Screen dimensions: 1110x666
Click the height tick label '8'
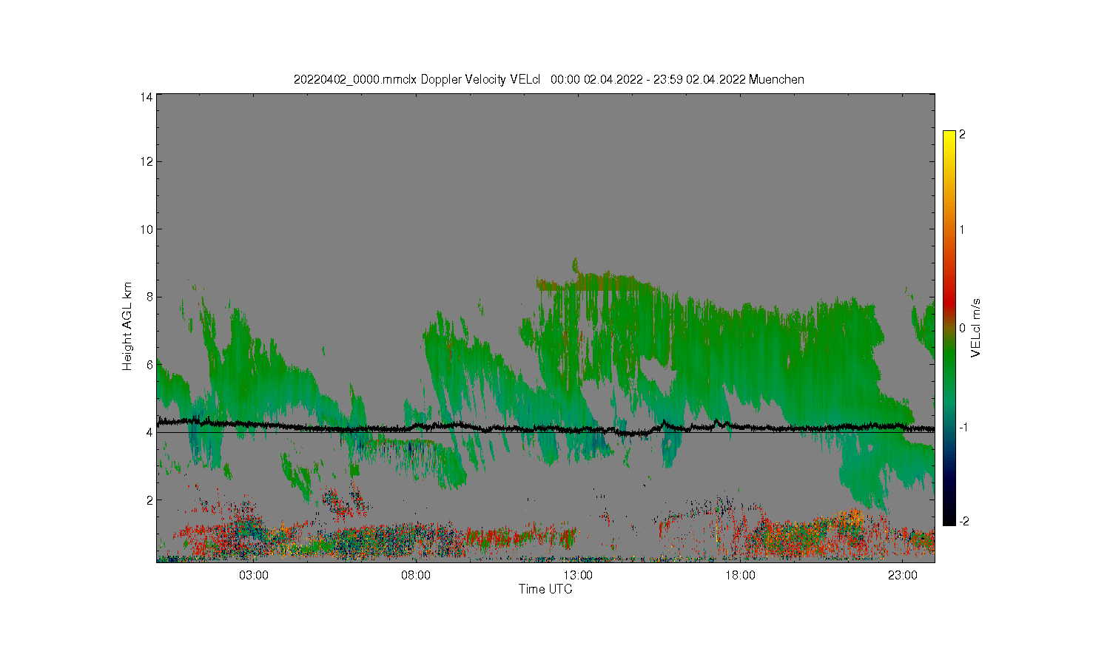149,297
